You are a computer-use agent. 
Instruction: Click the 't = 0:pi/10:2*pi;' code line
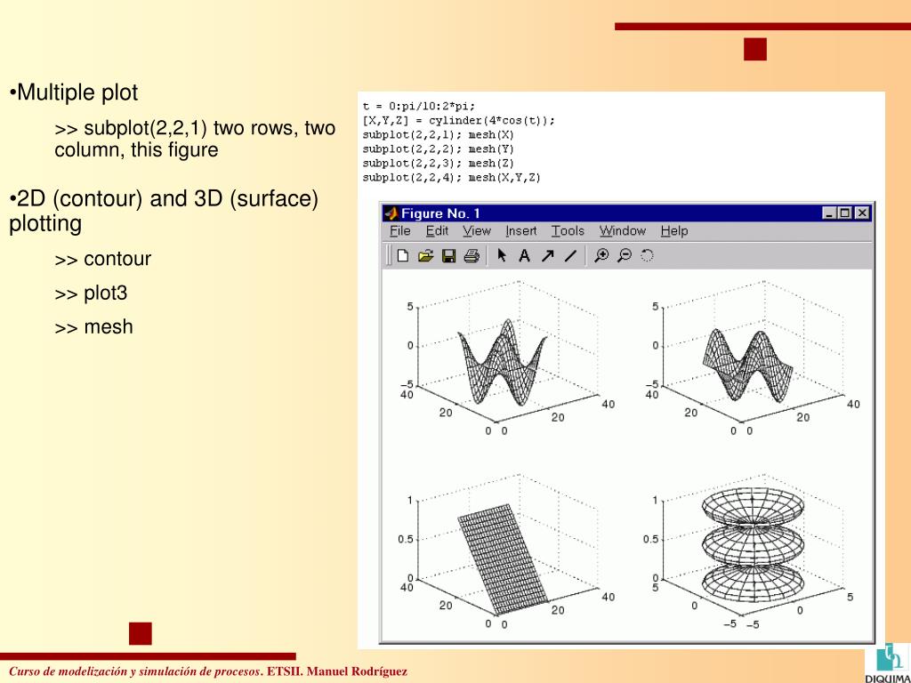[x=419, y=107]
